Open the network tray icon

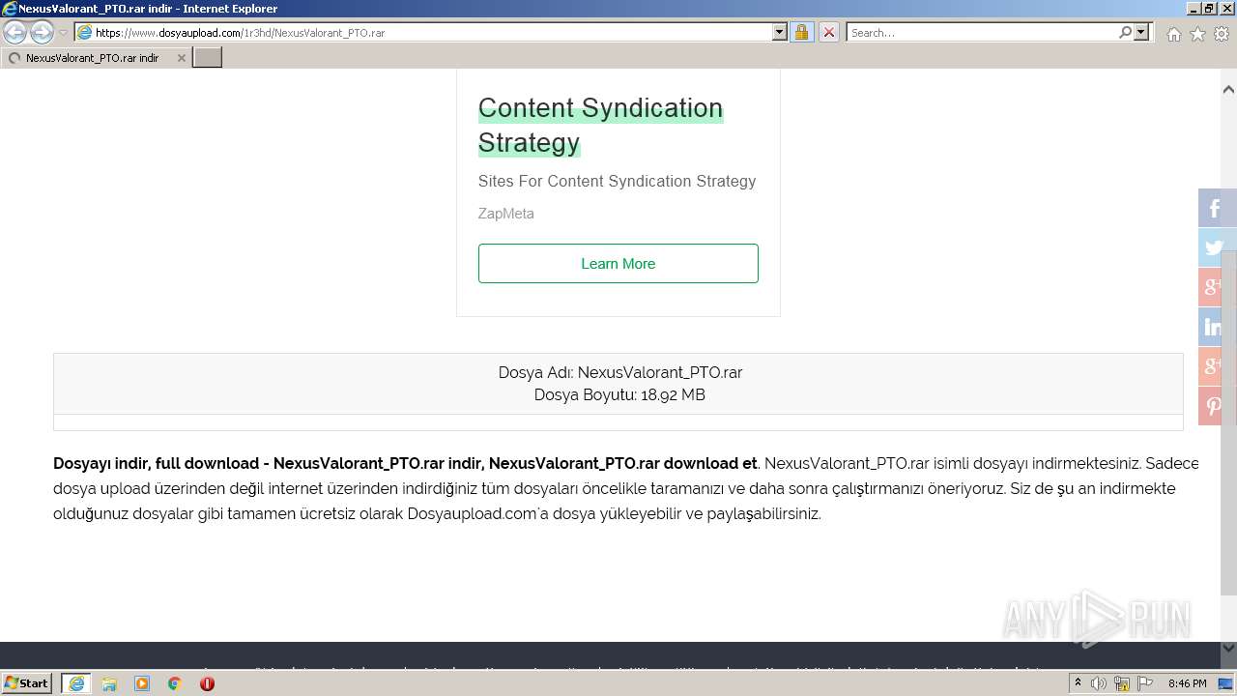(1121, 683)
